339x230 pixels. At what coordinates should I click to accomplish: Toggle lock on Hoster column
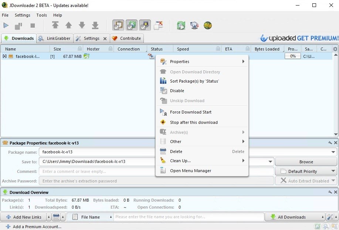(x=111, y=49)
